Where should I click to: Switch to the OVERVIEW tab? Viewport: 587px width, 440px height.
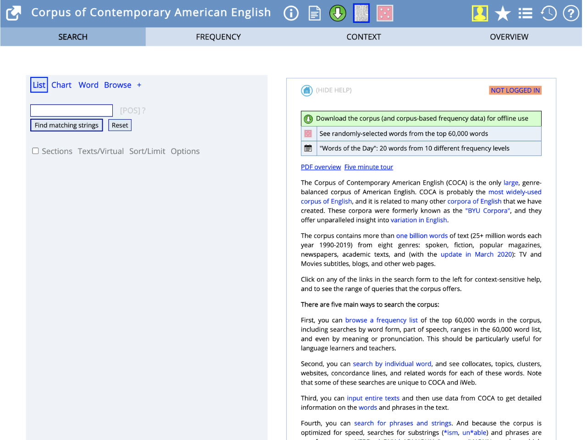pos(509,37)
